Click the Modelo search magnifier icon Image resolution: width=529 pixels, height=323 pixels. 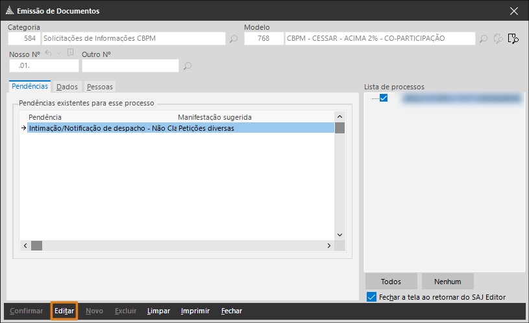coord(484,39)
